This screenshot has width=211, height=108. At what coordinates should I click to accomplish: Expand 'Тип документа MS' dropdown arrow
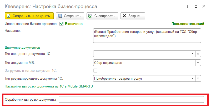pyautogui.click(x=198, y=63)
